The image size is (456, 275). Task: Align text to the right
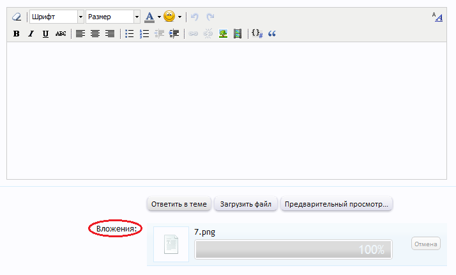point(110,34)
